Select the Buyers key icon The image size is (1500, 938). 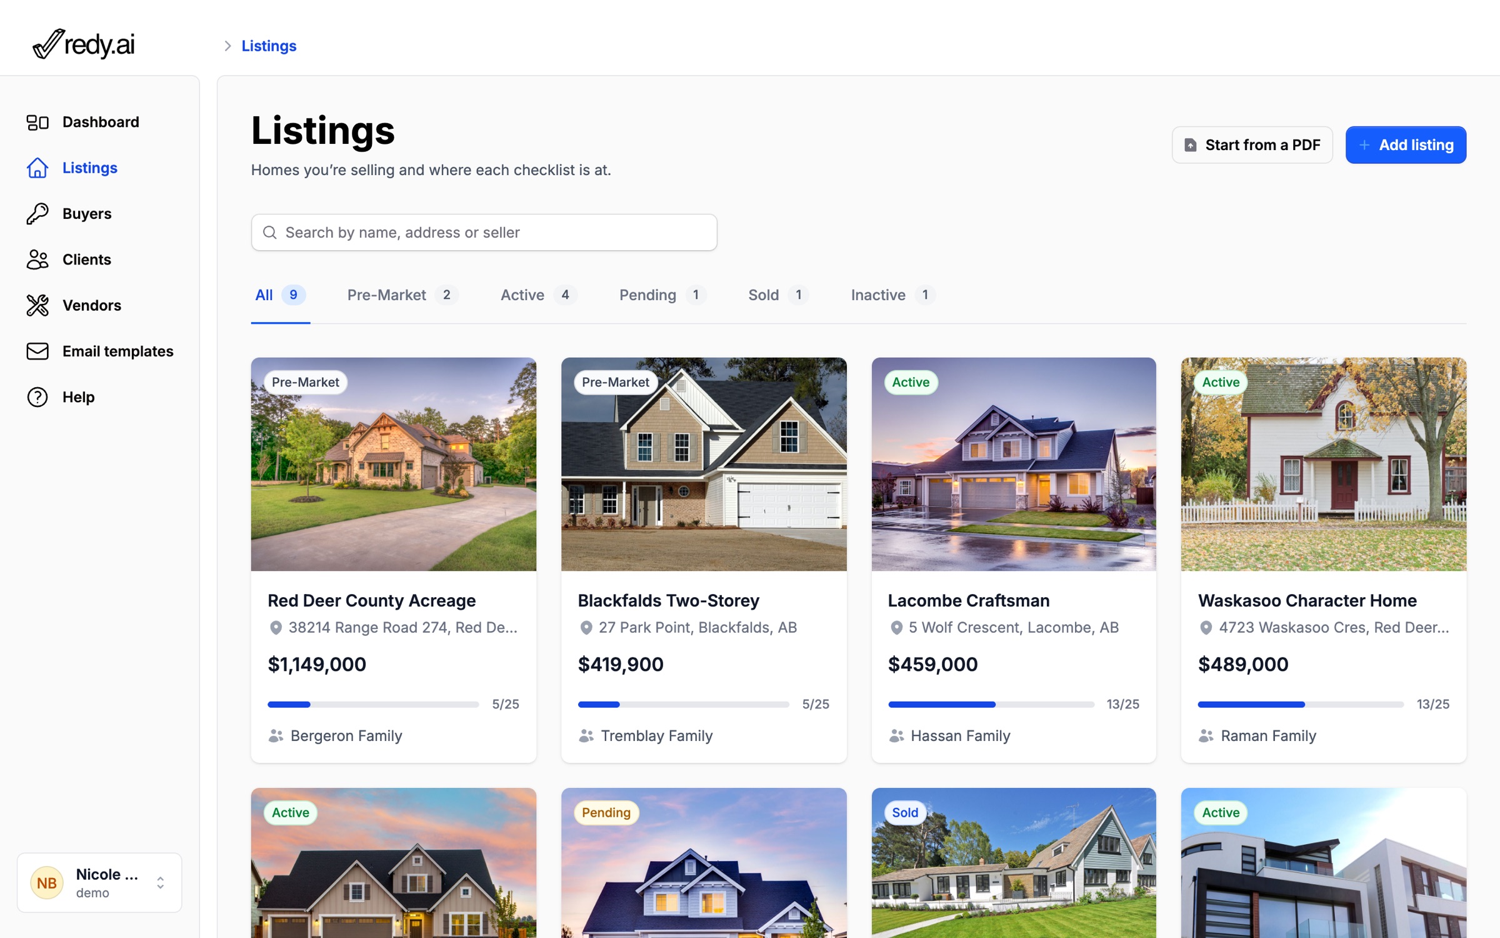click(37, 214)
